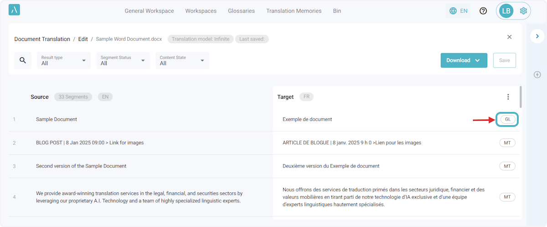
Task: Expand the right side panel arrow
Action: pyautogui.click(x=537, y=36)
